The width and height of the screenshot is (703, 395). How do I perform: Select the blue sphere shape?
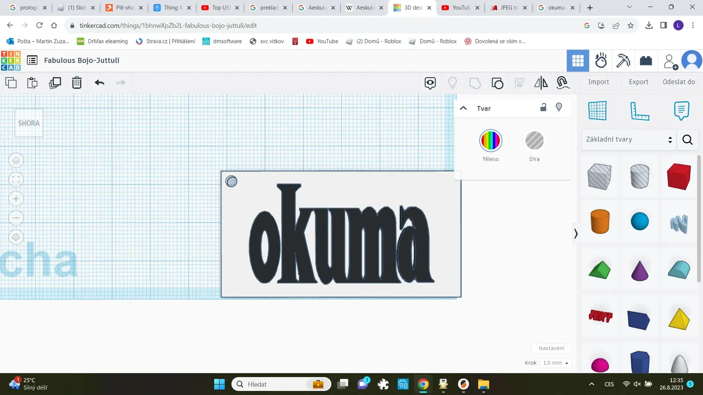click(x=640, y=221)
